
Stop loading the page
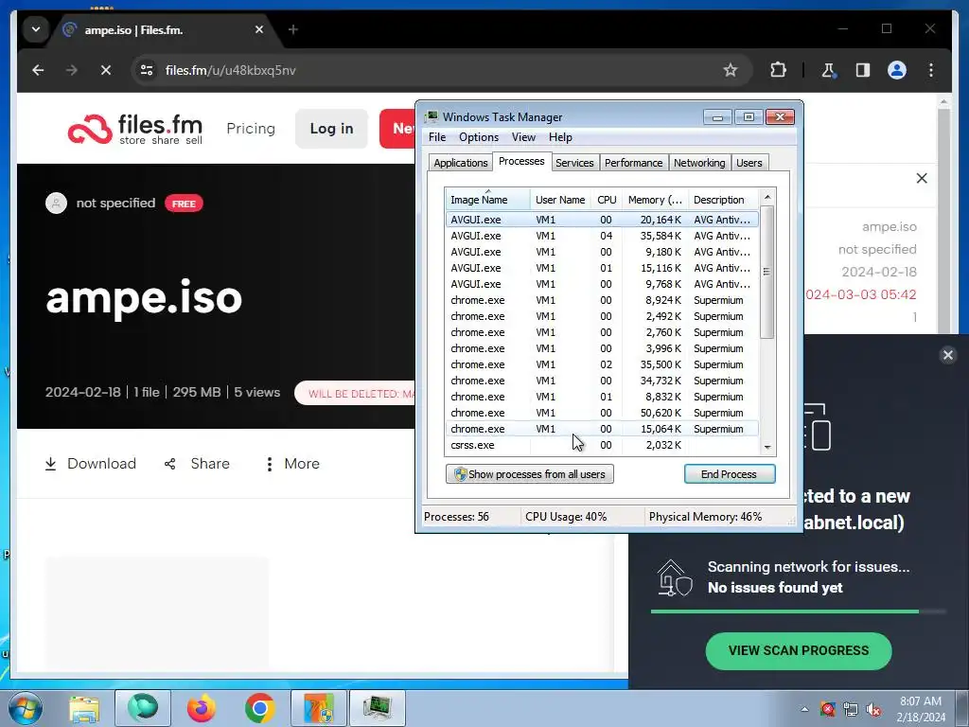106,70
